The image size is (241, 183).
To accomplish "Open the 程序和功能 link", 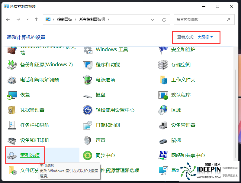I will (x=108, y=65).
